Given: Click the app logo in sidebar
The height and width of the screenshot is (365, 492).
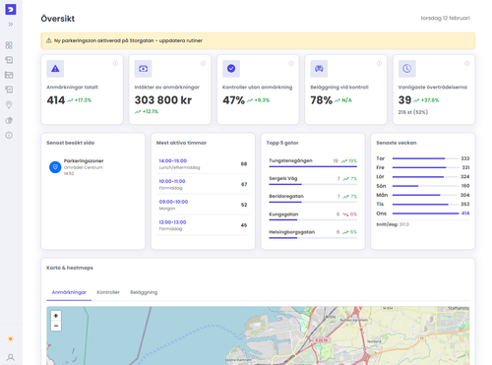Looking at the screenshot, I should pos(11,9).
